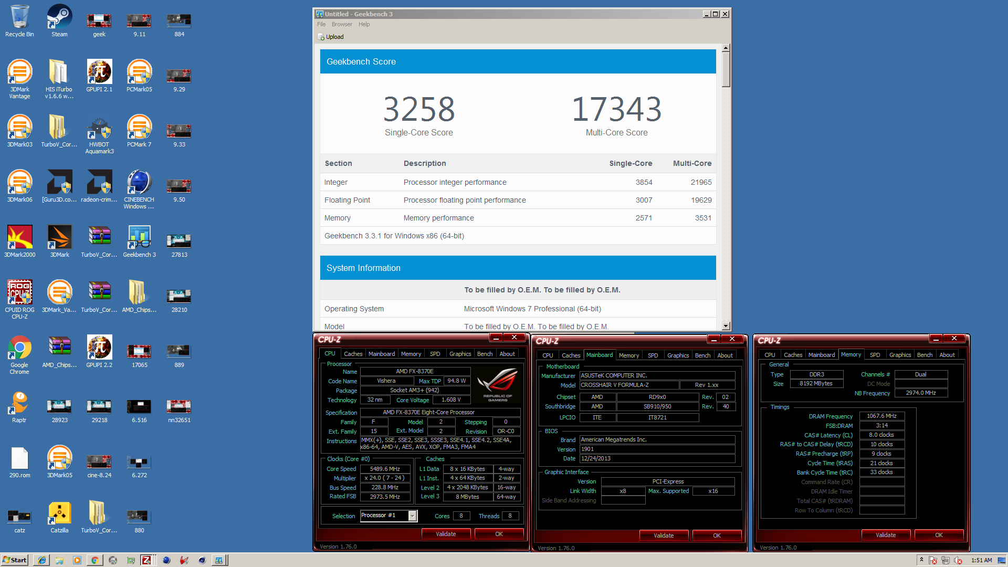Open the Raptr desktop shortcut
This screenshot has height=567, width=1008.
point(19,407)
